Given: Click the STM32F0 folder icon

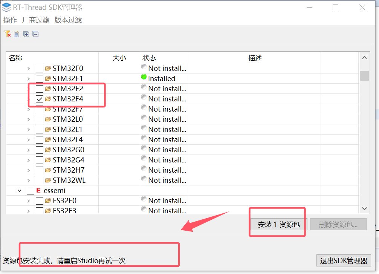Looking at the screenshot, I should [48, 69].
